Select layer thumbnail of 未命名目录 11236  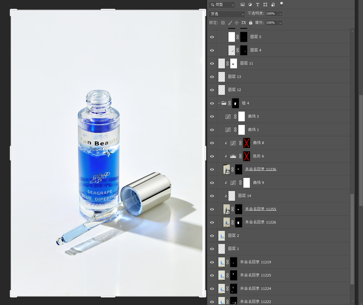226,169
